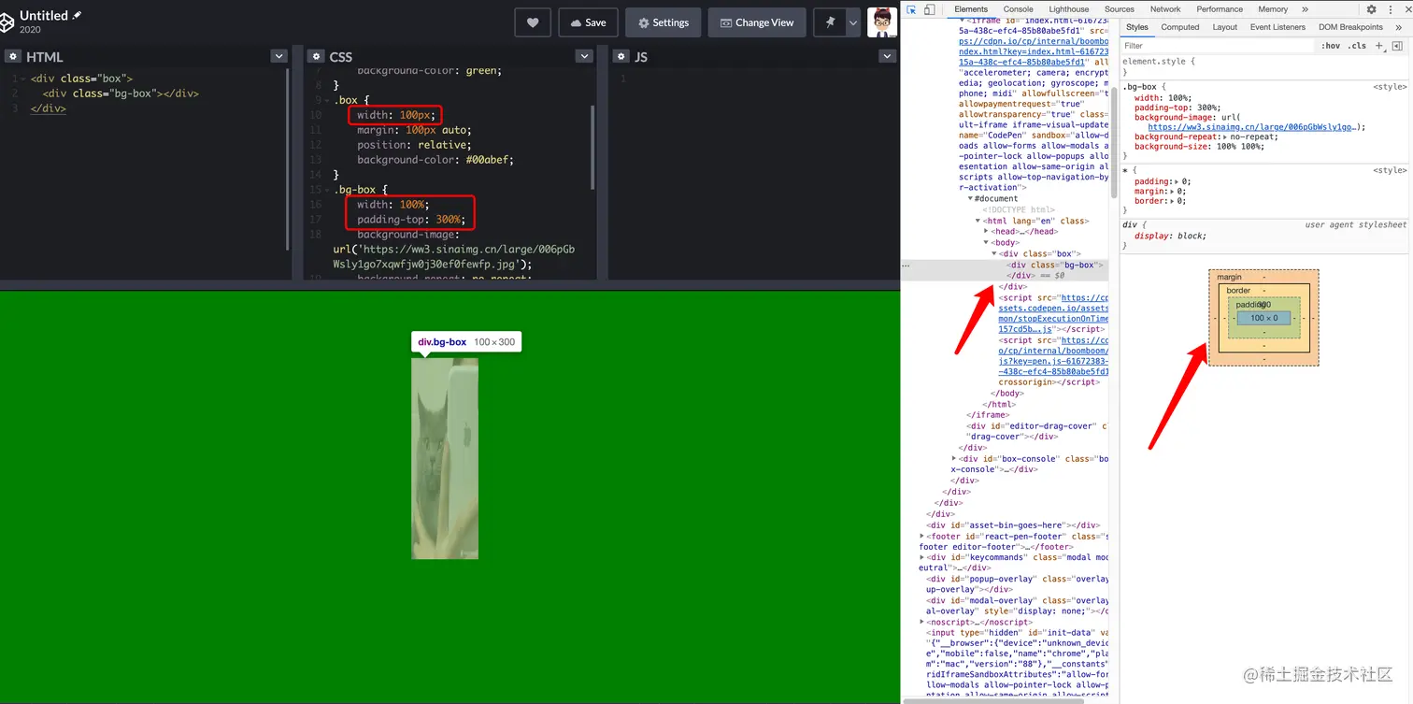Open DevTools settings gear
Screen dimensions: 1413x704
(x=1371, y=9)
